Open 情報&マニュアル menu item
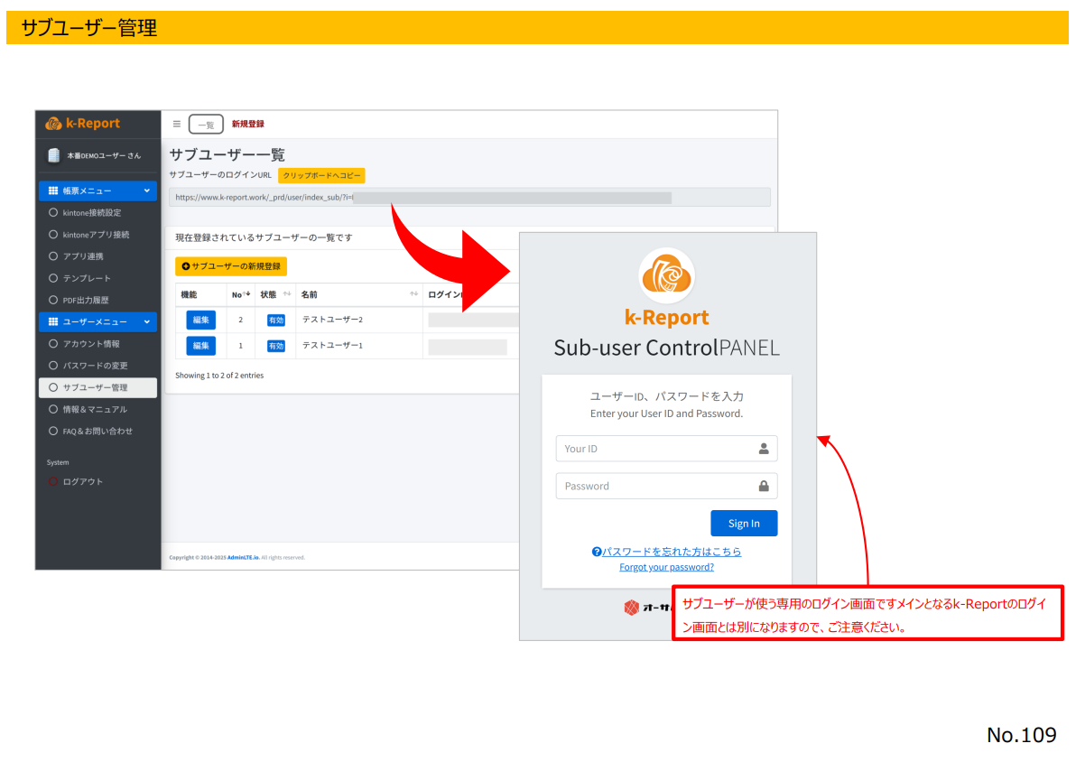Image resolution: width=1076 pixels, height=762 pixels. pyautogui.click(x=98, y=410)
